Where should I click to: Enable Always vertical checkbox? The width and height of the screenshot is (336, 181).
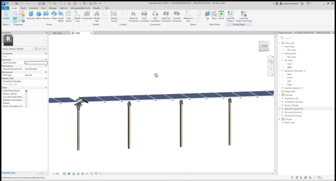(26, 94)
